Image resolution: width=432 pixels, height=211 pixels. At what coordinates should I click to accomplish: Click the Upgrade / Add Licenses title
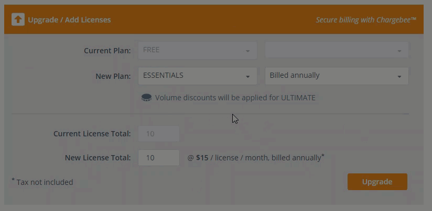69,20
